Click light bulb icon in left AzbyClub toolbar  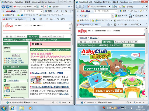pos(66,11)
